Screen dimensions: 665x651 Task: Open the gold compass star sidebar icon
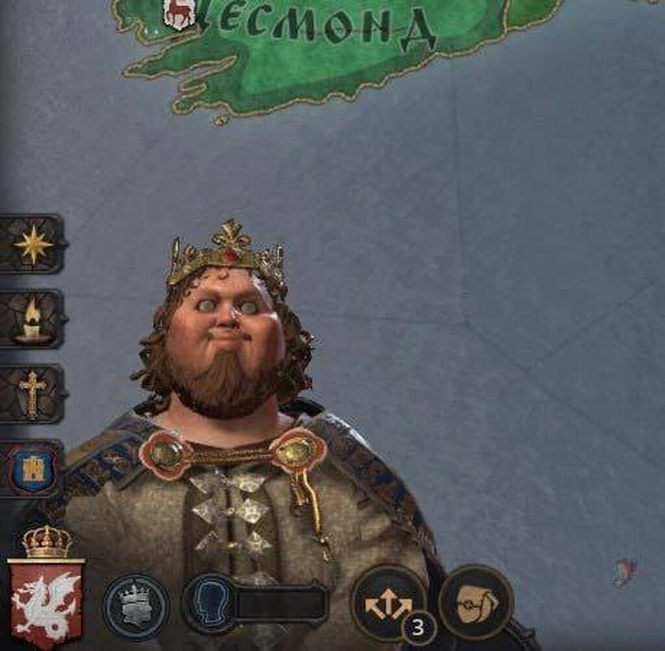click(x=32, y=243)
